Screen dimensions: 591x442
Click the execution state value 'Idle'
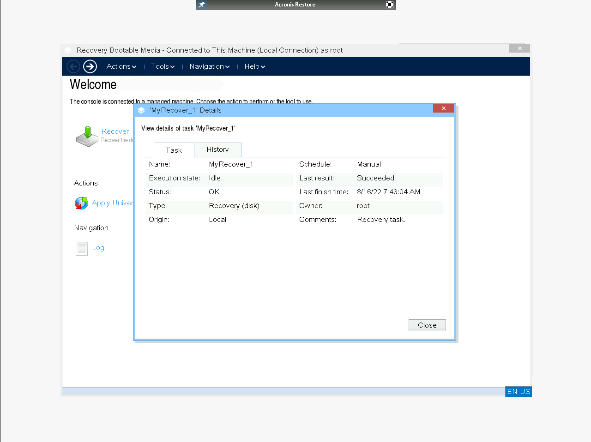pos(215,178)
